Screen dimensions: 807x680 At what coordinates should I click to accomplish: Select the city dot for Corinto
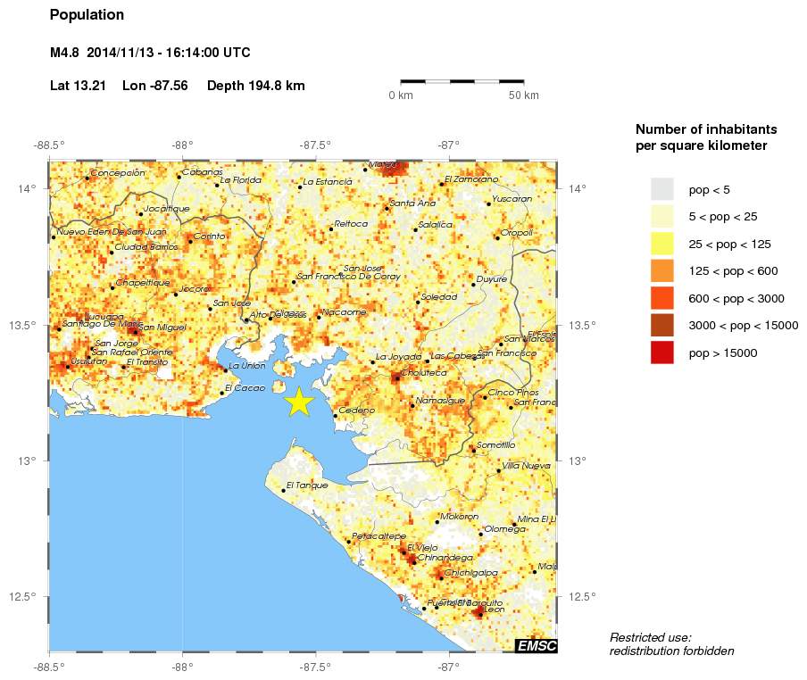(189, 243)
